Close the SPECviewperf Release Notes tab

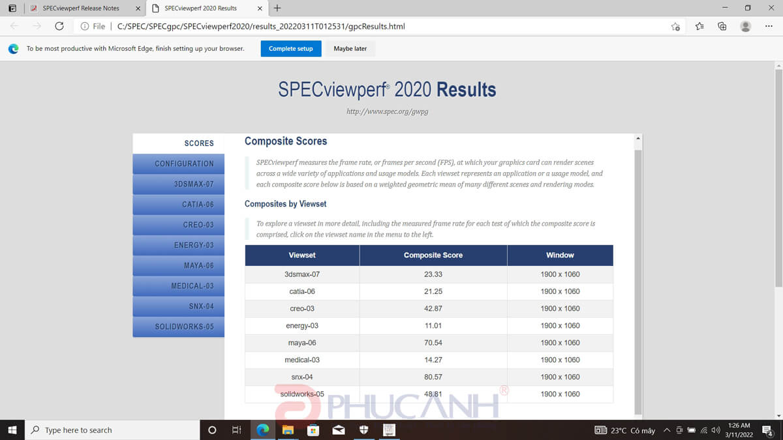138,8
